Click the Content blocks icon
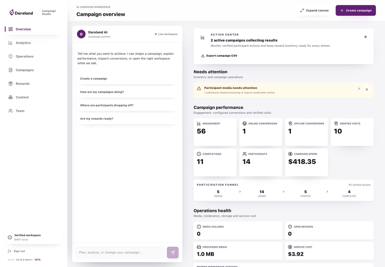This screenshot has width=385, height=267. pyautogui.click(x=11, y=97)
